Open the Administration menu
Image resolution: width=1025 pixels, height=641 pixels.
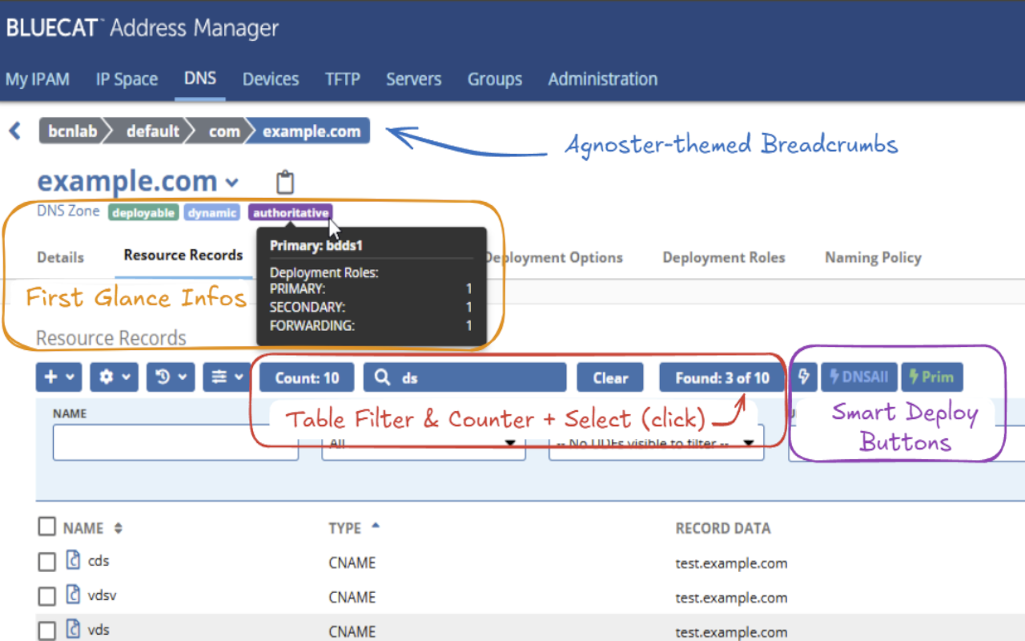tap(603, 79)
